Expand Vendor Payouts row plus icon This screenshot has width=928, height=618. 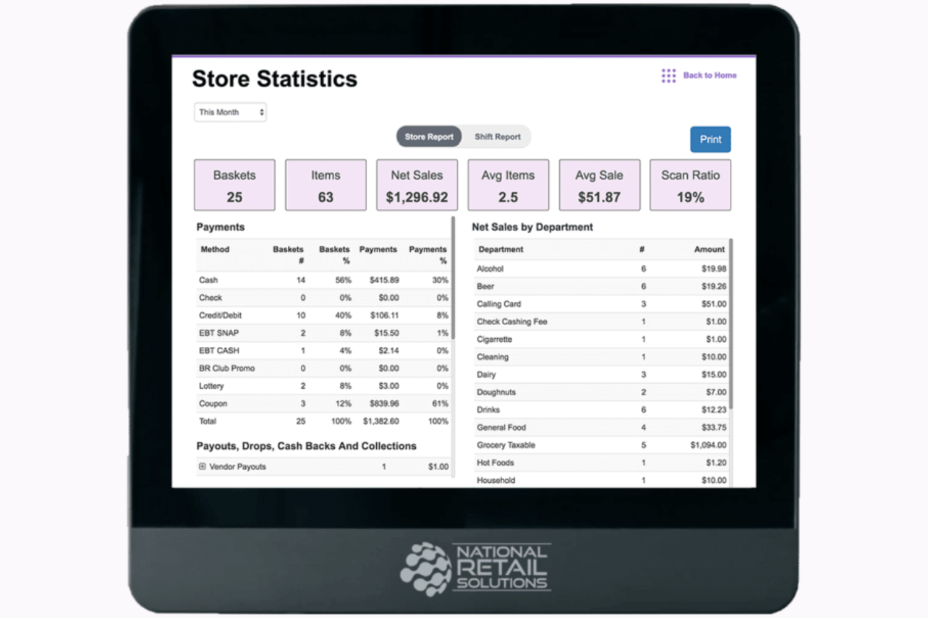click(x=202, y=466)
